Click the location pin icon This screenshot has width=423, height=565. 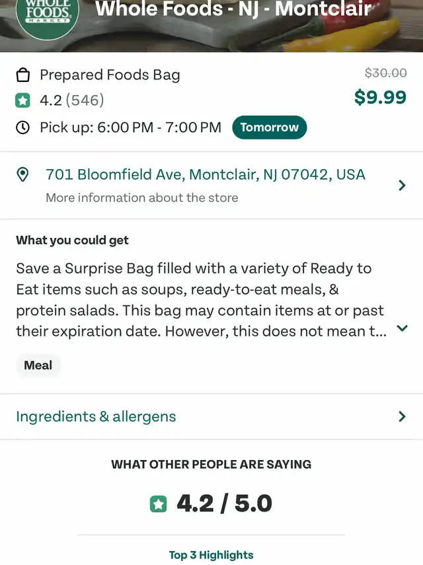coord(23,174)
